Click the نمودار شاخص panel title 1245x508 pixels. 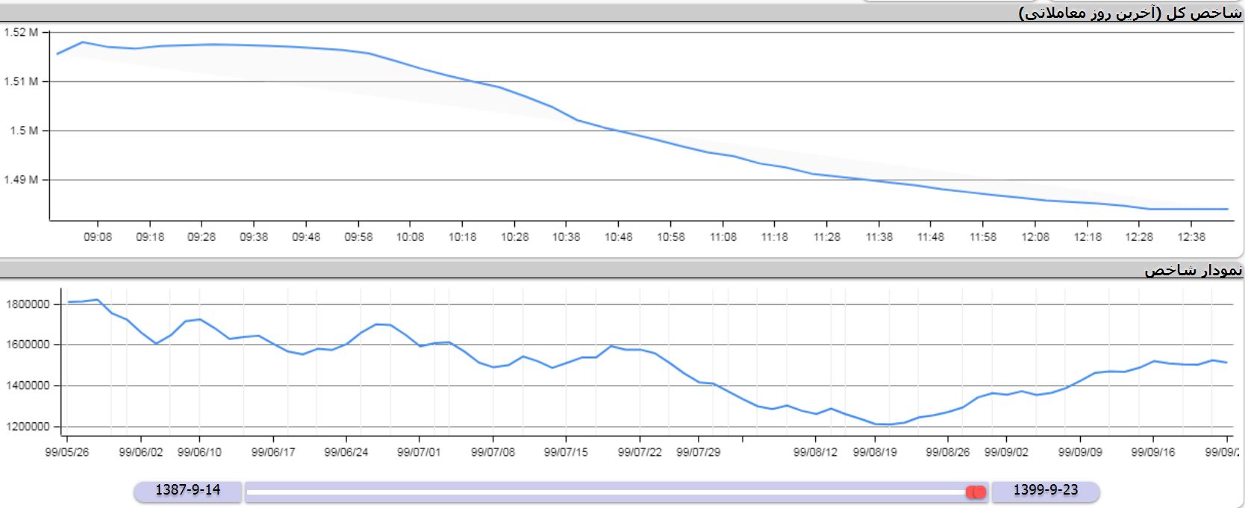pyautogui.click(x=1193, y=270)
